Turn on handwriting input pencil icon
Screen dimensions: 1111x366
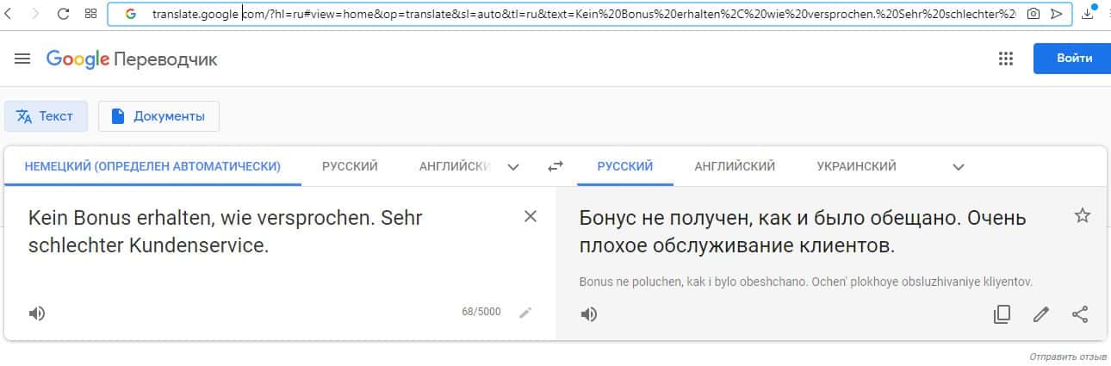525,313
